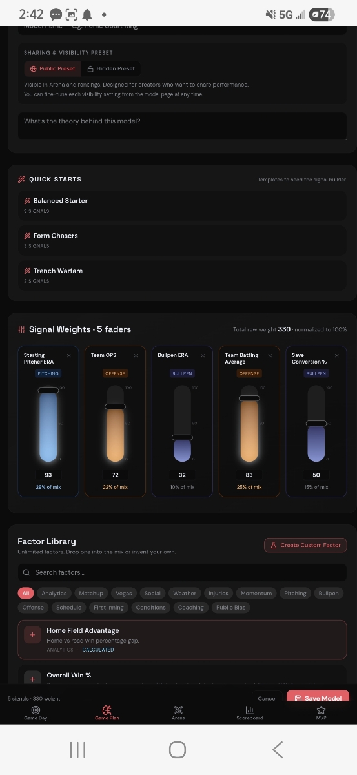Click the Bullpen ERA slider handle
This screenshot has width=357, height=775.
point(182,437)
